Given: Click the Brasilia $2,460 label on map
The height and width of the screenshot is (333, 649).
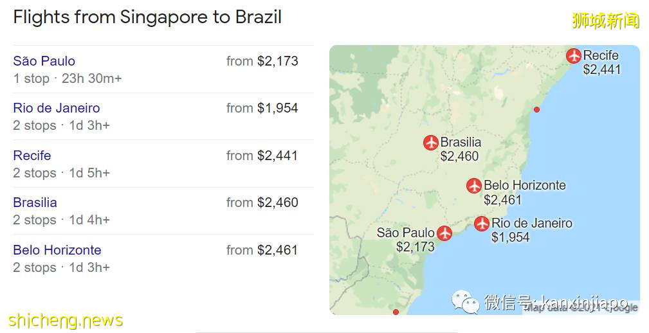Looking at the screenshot, I should click(460, 156).
